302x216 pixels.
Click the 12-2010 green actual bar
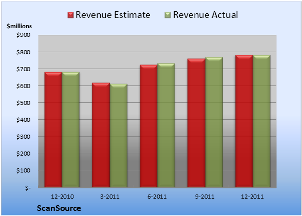tap(70, 129)
